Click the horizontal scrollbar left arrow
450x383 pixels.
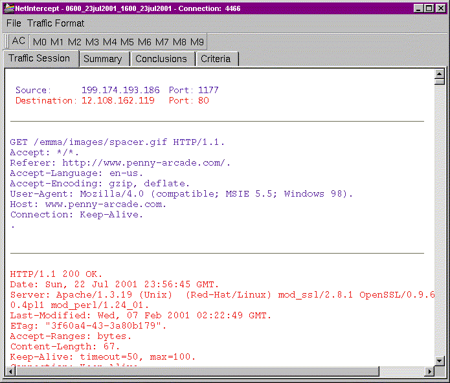coord(10,371)
